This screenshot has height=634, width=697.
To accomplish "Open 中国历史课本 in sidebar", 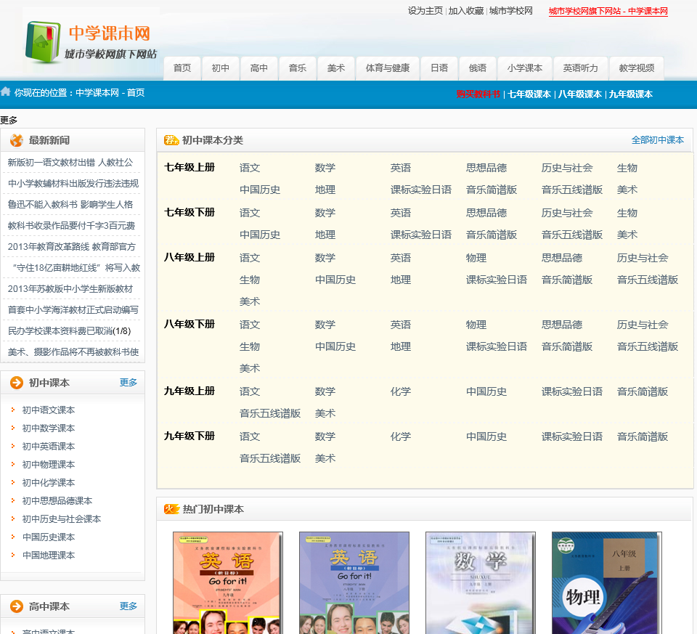I will coord(49,537).
